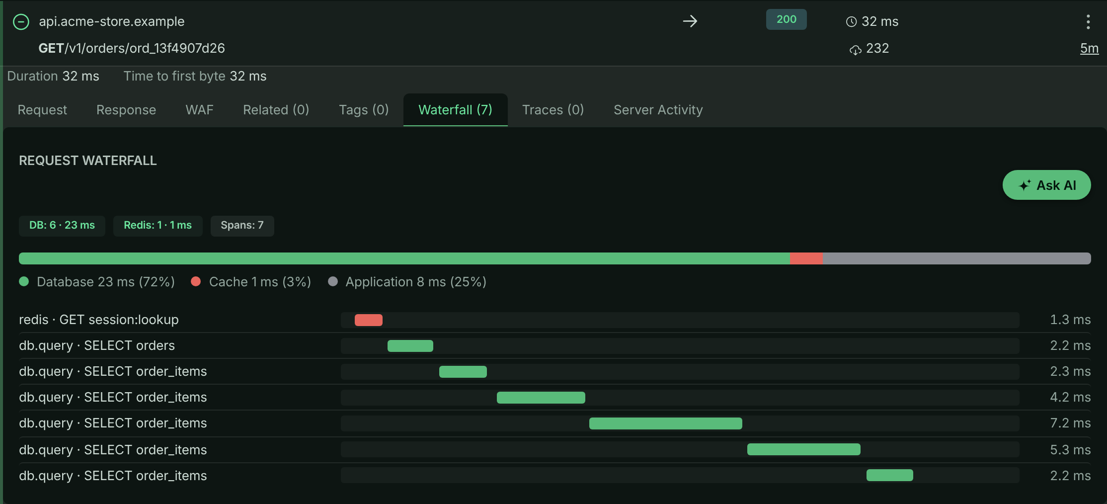Open the Traces (0) tab

tap(553, 110)
